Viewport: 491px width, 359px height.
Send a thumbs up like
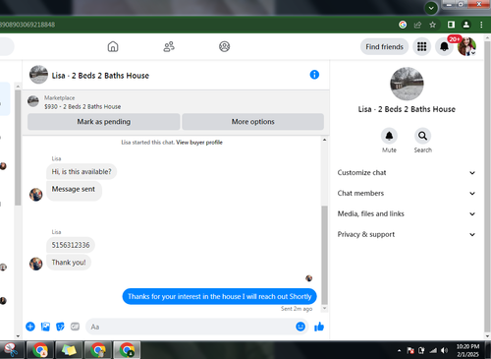pyautogui.click(x=319, y=327)
